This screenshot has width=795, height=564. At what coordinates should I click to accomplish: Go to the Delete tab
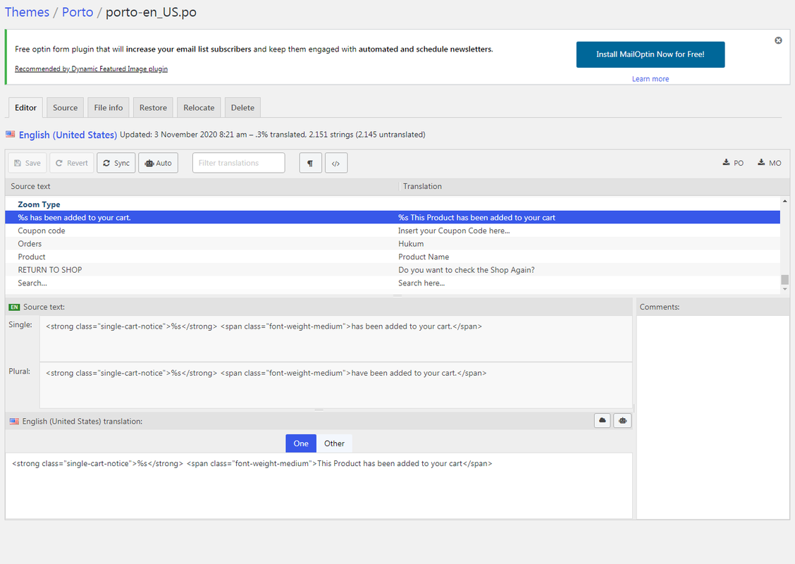point(243,108)
